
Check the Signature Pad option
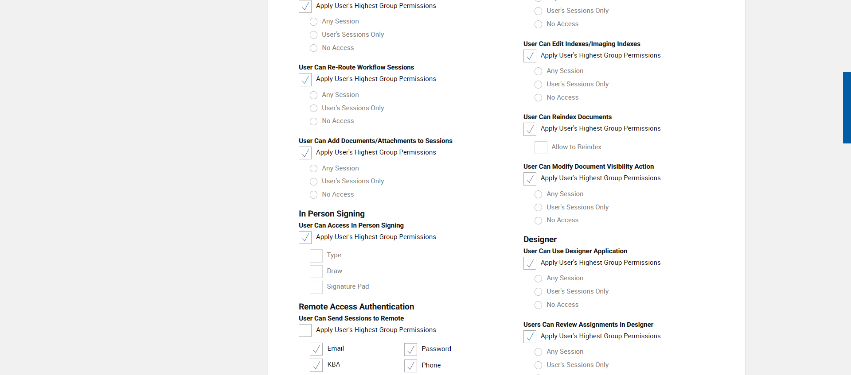coord(316,287)
